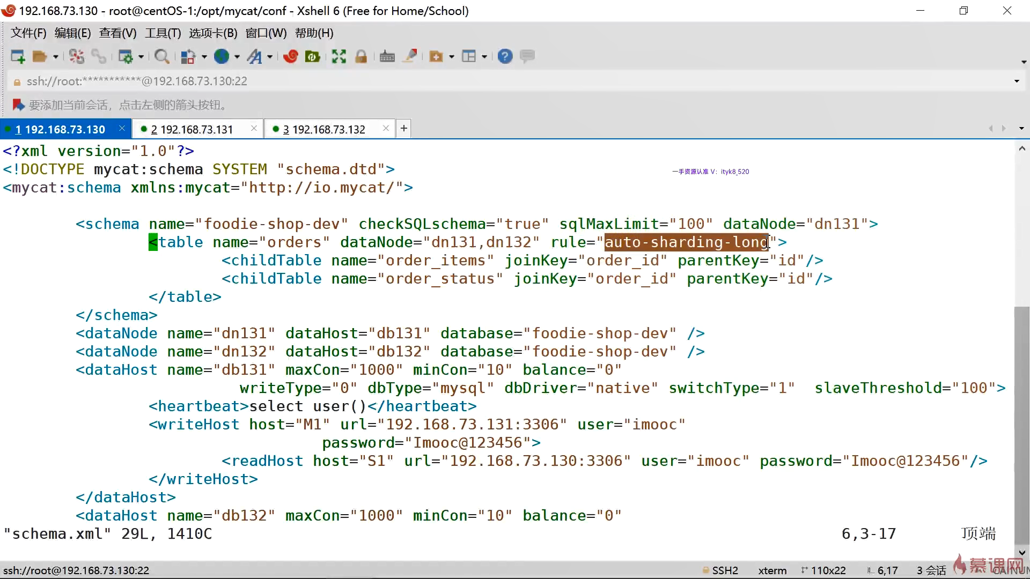The width and height of the screenshot is (1030, 579).
Task: Expand the layout arrangement dropdown arrow
Action: pos(484,56)
